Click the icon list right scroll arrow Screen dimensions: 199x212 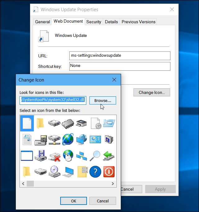pos(113,183)
